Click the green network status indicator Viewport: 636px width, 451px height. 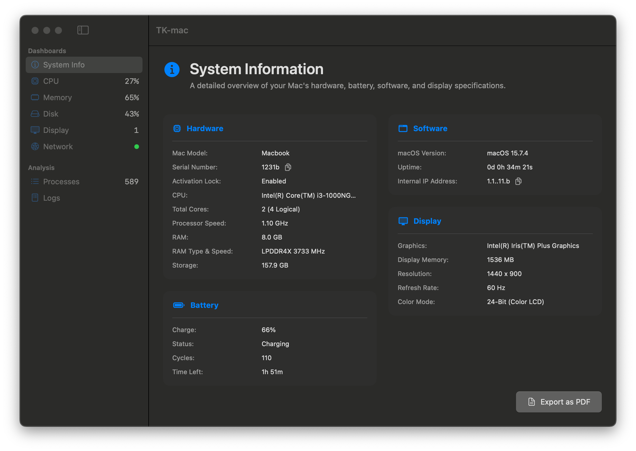click(x=136, y=146)
